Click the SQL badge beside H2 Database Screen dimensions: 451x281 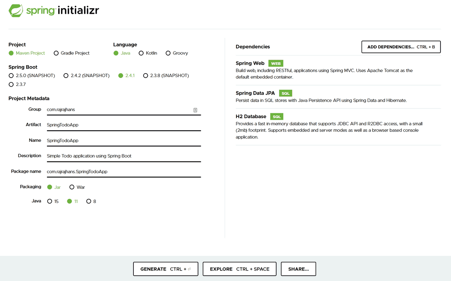tap(276, 116)
